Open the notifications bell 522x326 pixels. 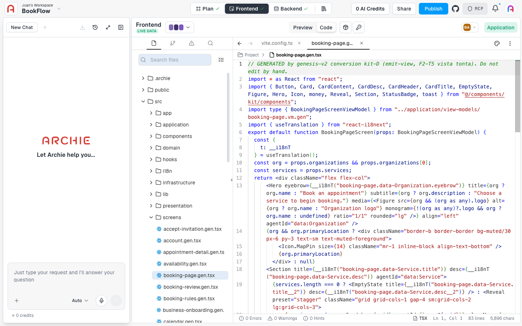(x=495, y=8)
